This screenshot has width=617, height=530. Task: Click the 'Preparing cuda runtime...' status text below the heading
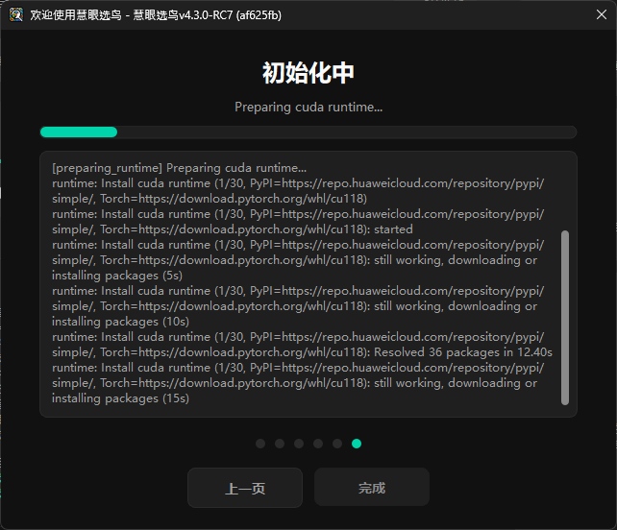point(308,108)
